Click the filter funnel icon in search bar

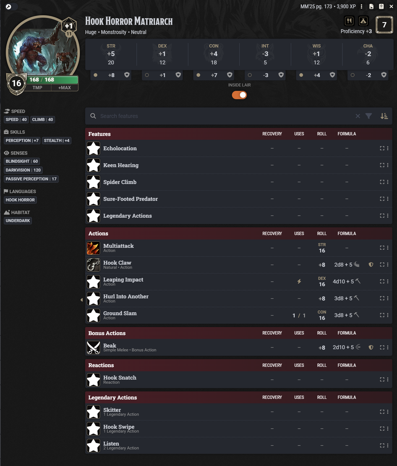[x=369, y=116]
